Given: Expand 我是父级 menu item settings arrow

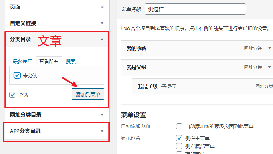Looking at the screenshot, I should (x=270, y=67).
